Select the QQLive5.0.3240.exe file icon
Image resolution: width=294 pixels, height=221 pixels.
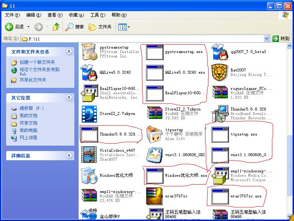(x=154, y=73)
